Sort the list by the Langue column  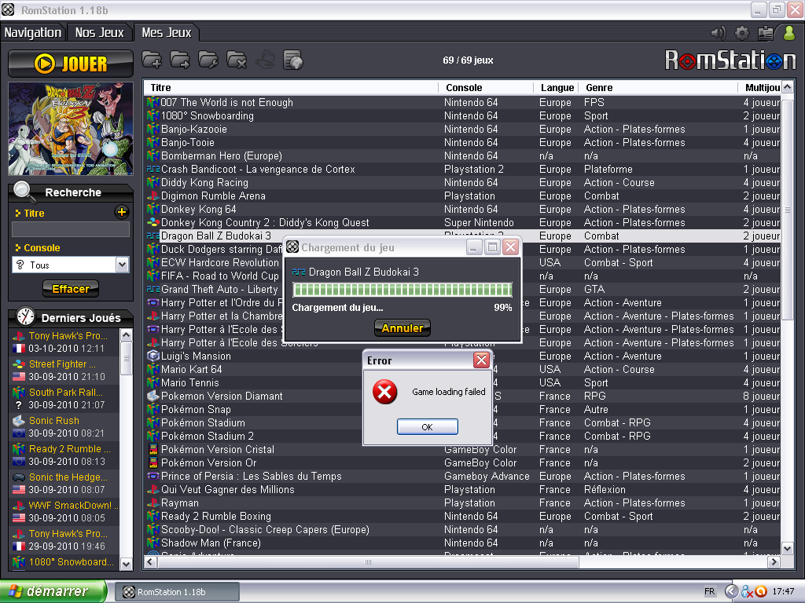557,88
